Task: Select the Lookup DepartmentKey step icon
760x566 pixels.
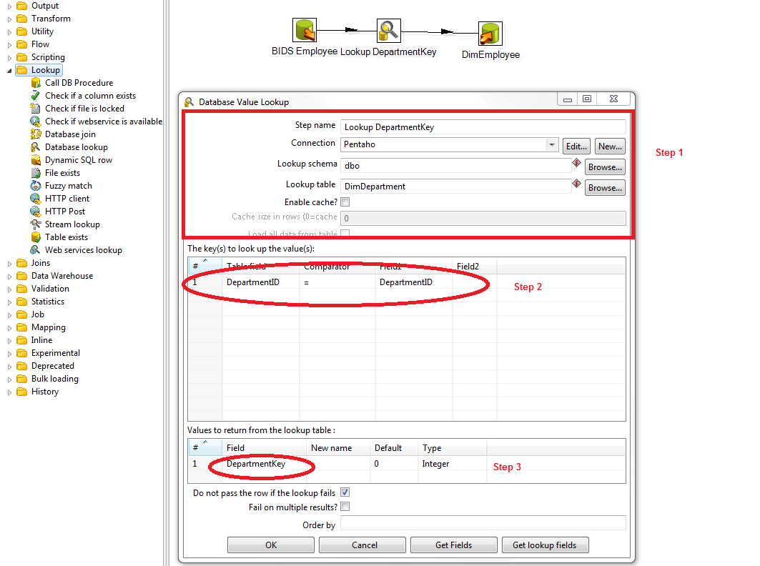Action: pos(388,29)
